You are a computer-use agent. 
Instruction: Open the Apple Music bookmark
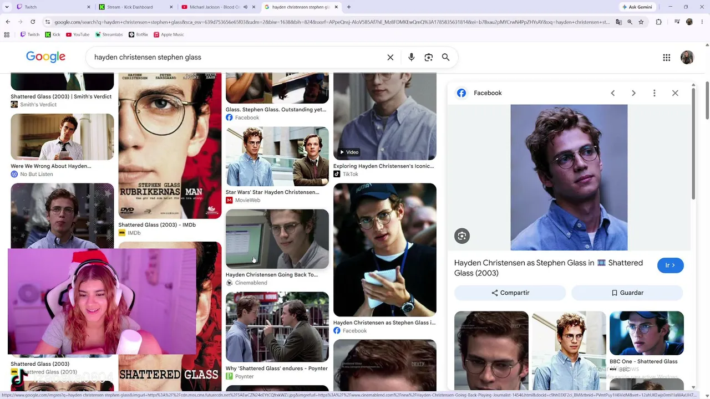pos(169,34)
